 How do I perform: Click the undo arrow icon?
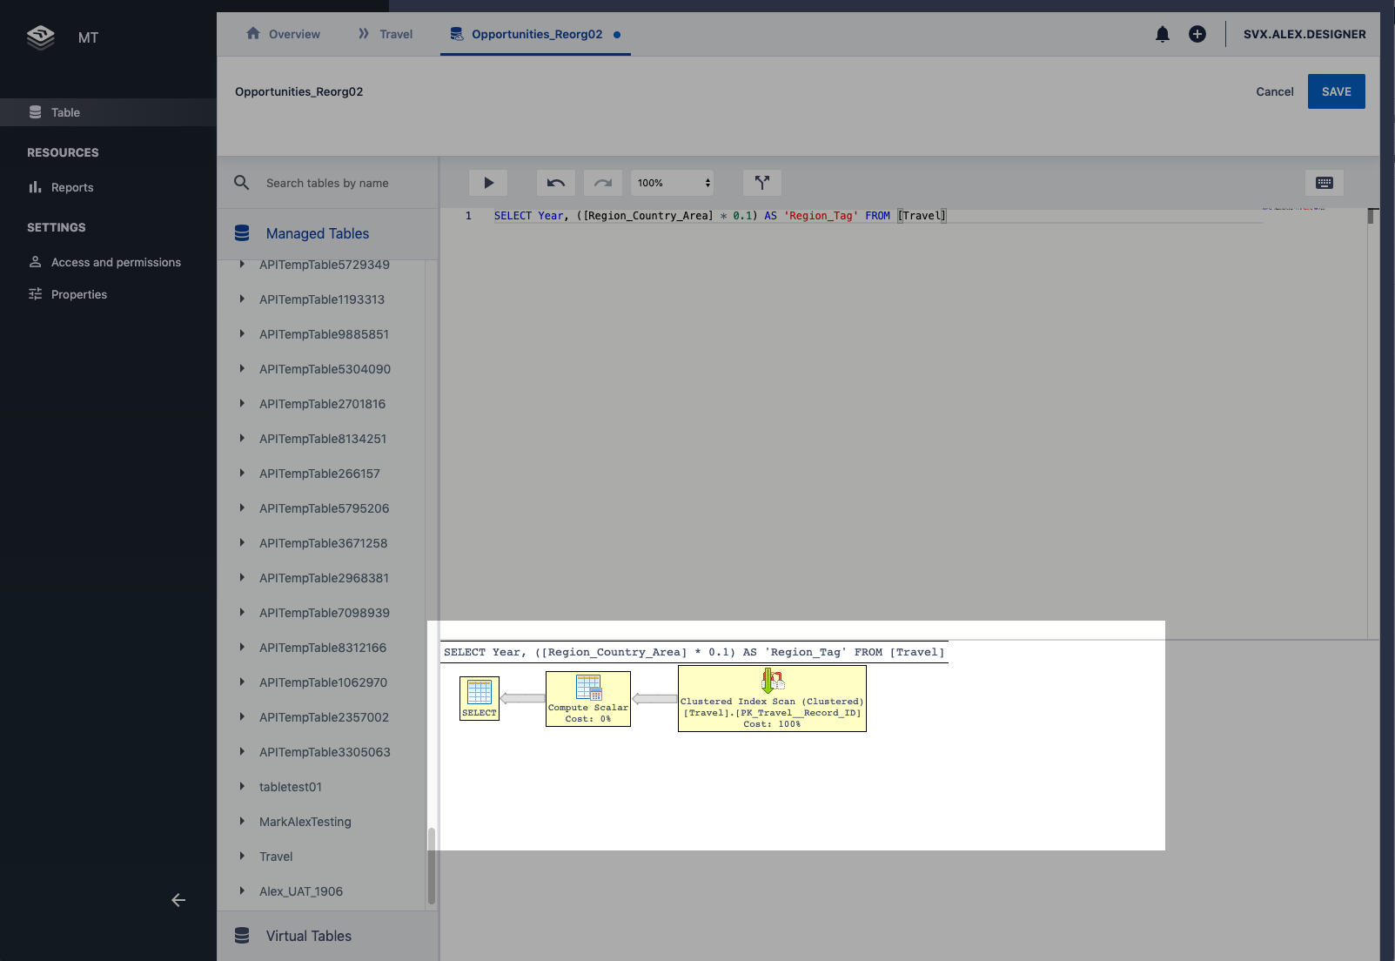555,183
